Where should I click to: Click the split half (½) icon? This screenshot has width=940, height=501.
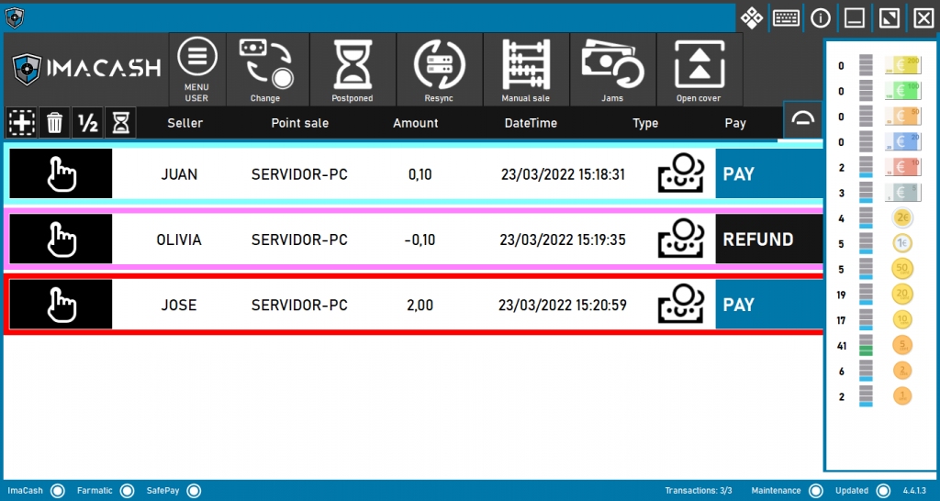pyautogui.click(x=88, y=122)
